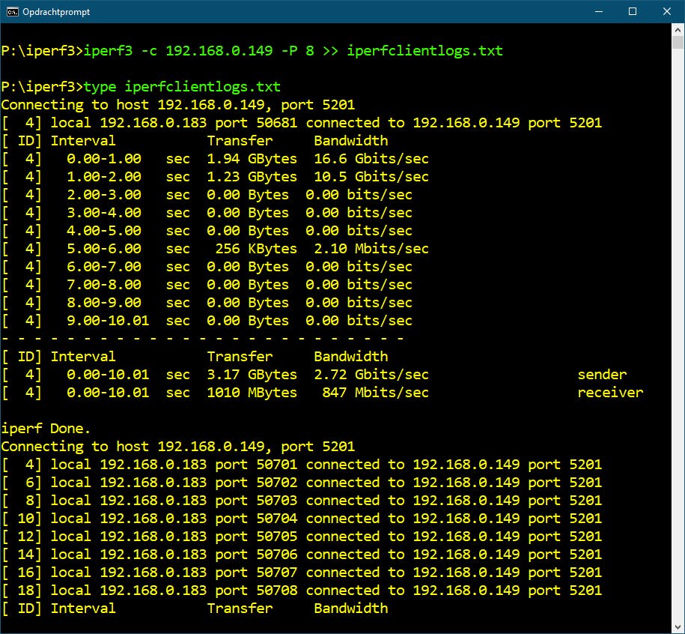
Task: Click the 'sender' label
Action: pyautogui.click(x=602, y=375)
